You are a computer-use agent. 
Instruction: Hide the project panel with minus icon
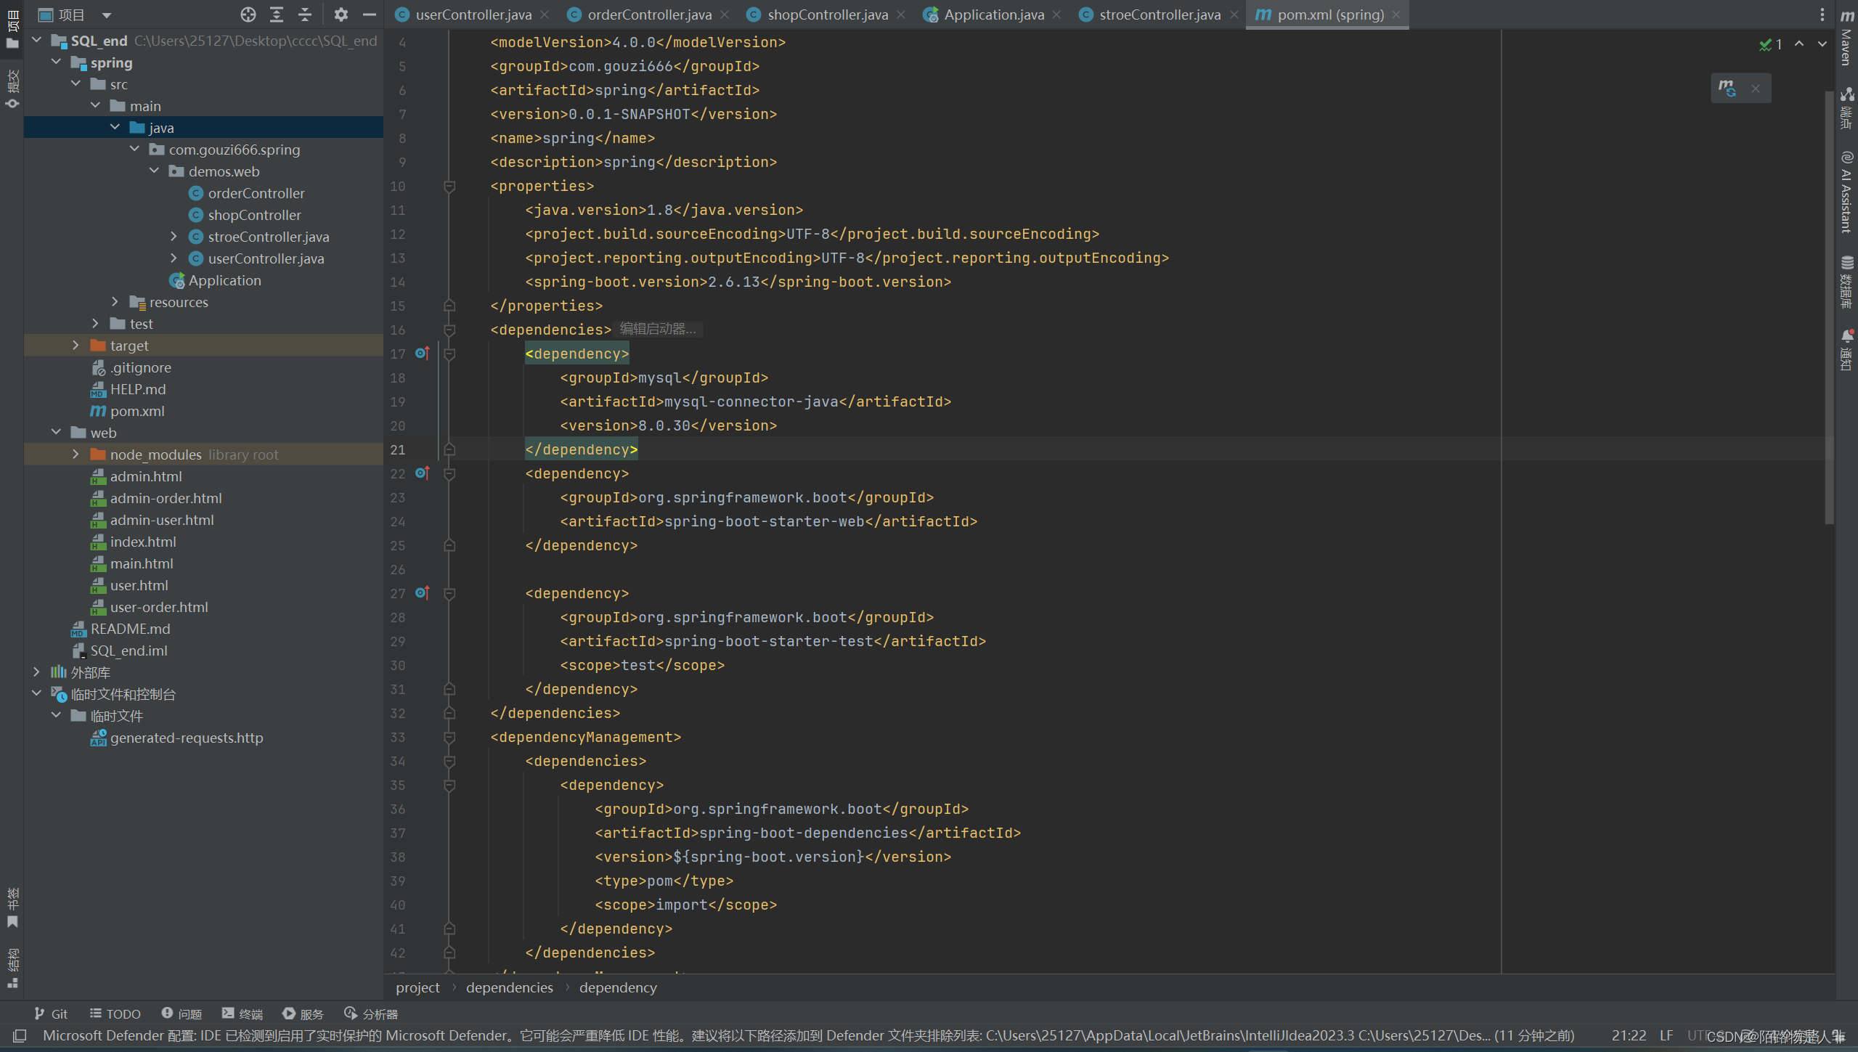click(x=370, y=15)
